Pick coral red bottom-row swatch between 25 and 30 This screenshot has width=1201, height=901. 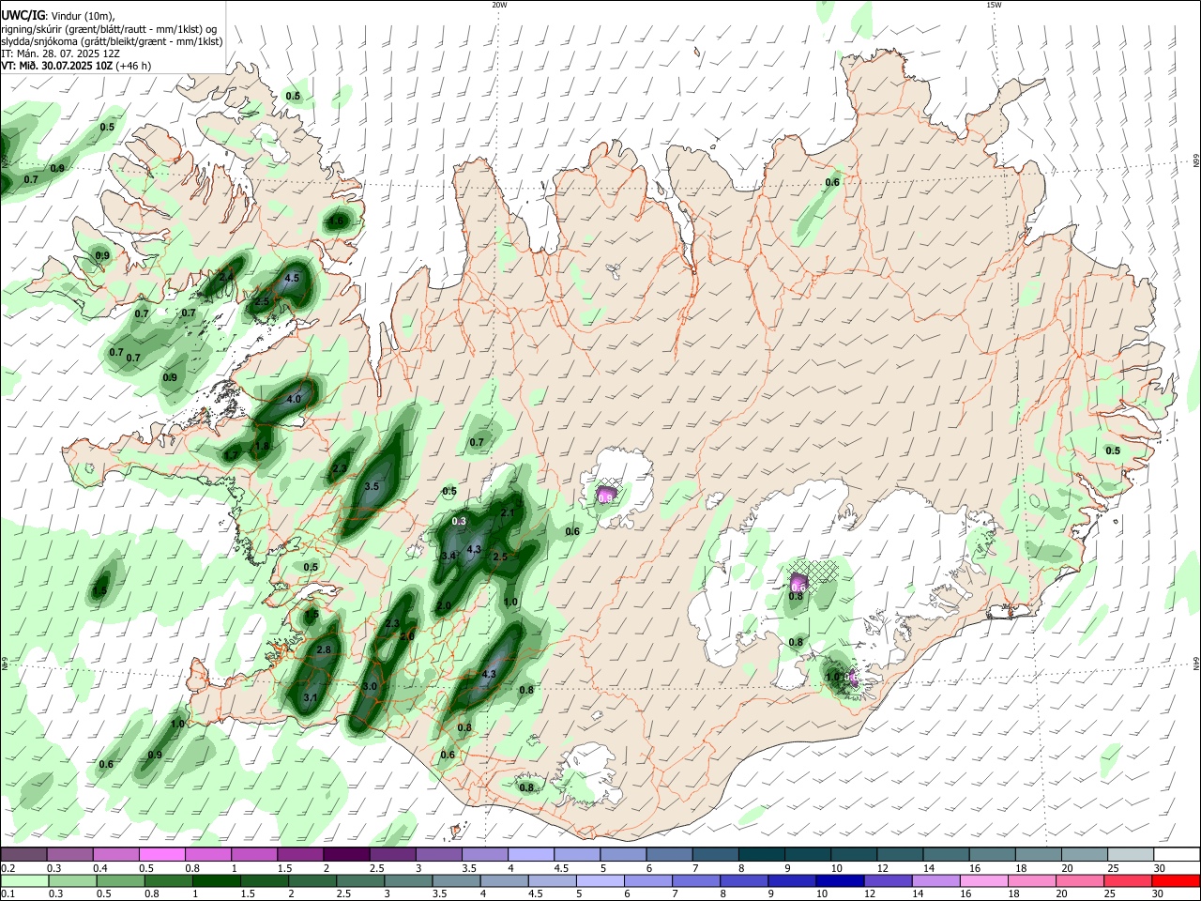tap(1126, 880)
